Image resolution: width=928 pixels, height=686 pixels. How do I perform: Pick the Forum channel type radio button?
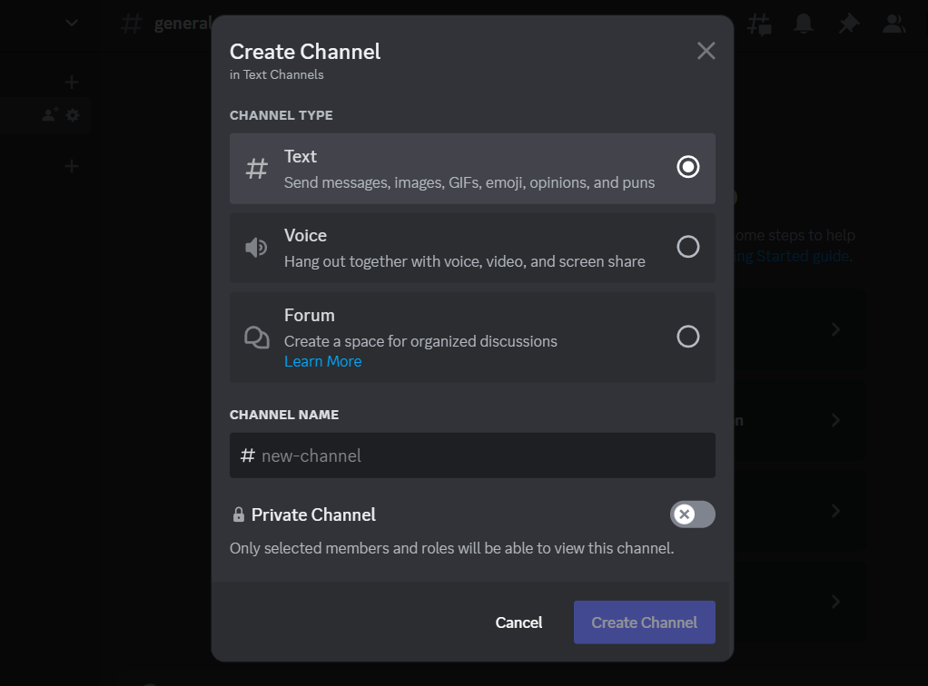pyautogui.click(x=688, y=337)
